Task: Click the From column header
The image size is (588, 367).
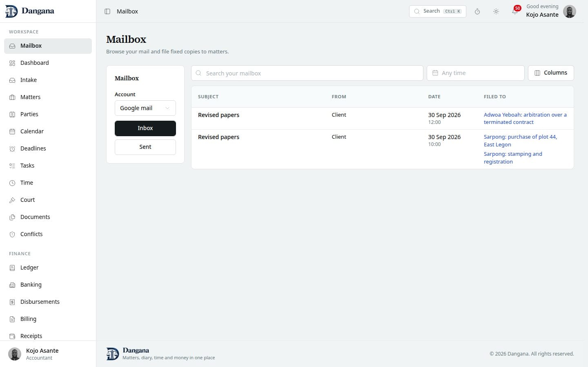Action: click(x=339, y=97)
